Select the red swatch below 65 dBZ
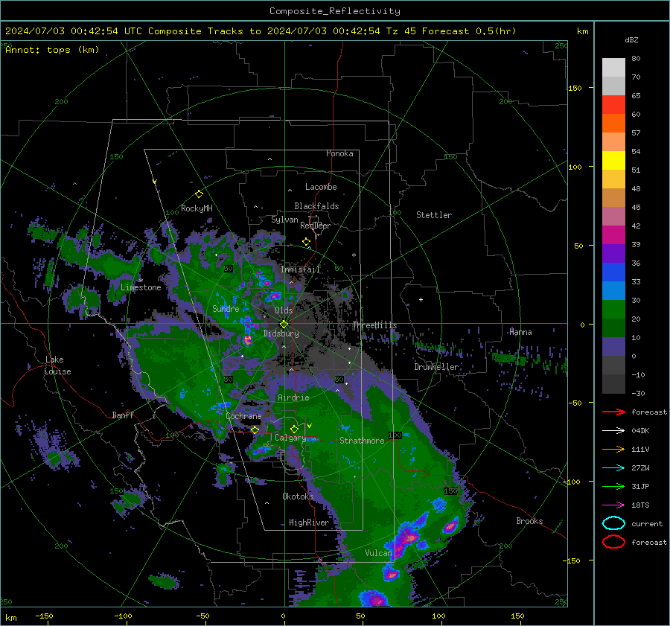Viewport: 670px width, 626px height. [x=613, y=105]
